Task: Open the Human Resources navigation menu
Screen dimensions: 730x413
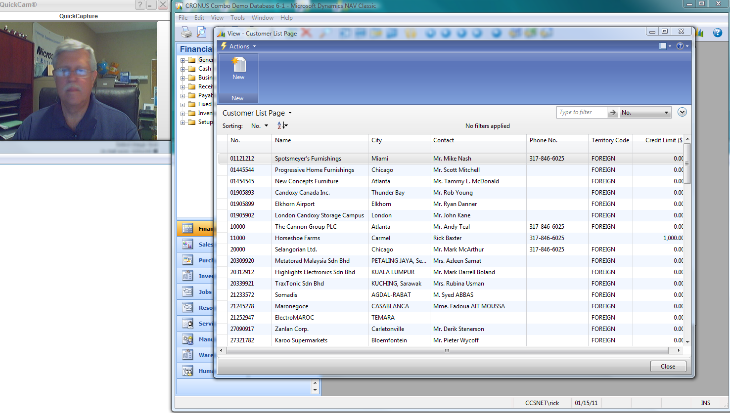Action: [x=195, y=371]
